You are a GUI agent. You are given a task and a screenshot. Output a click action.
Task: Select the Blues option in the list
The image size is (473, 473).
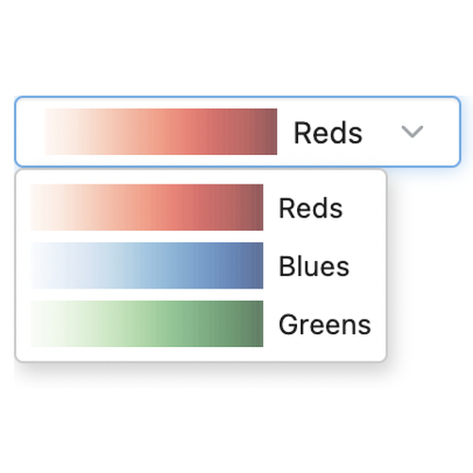click(201, 266)
